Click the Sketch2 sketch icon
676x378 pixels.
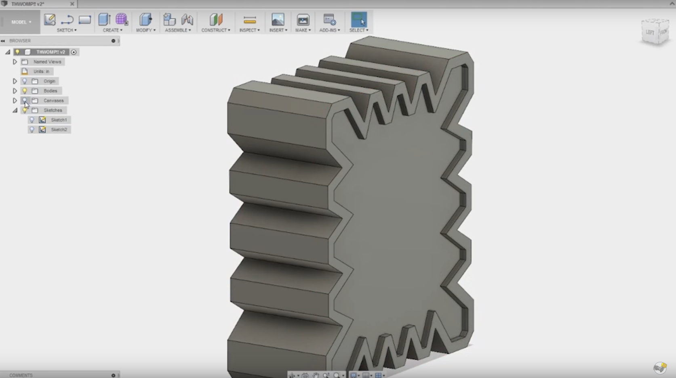pos(42,129)
